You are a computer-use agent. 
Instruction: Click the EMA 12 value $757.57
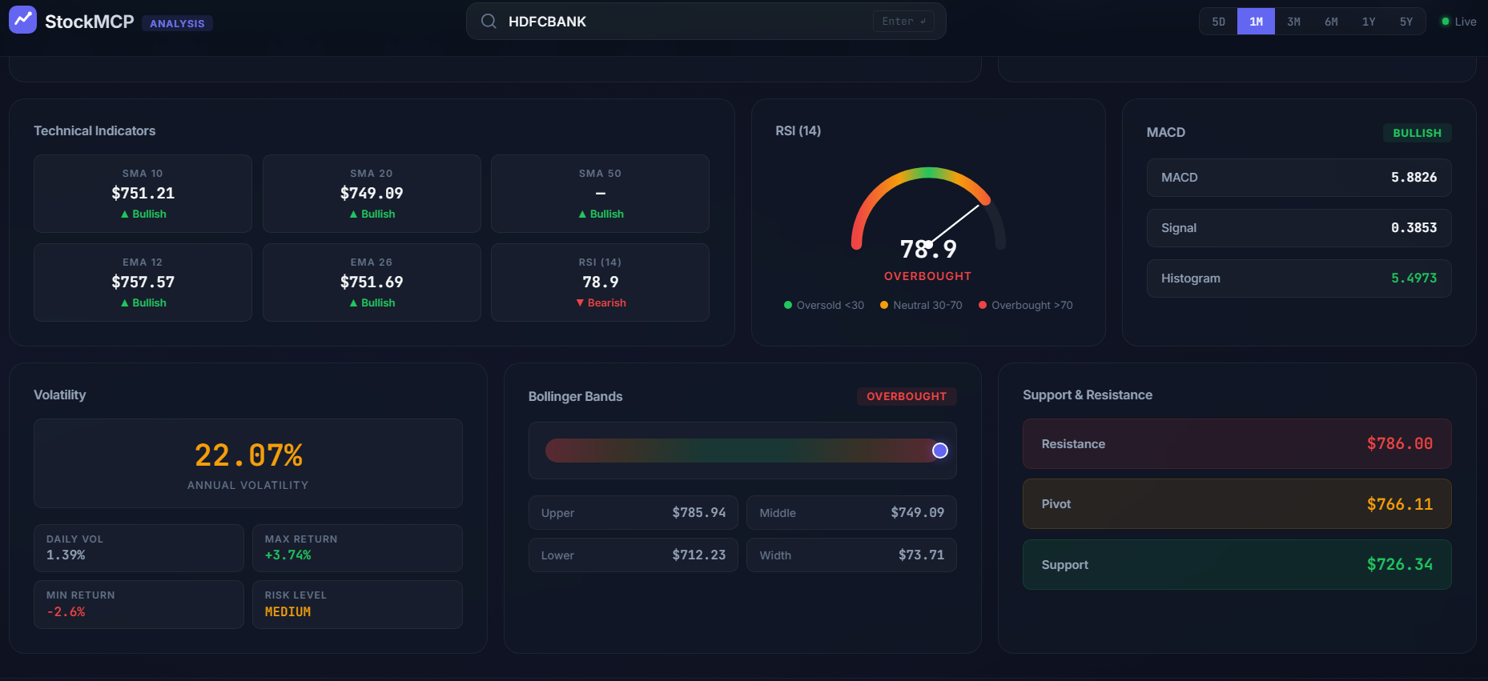[x=143, y=282]
